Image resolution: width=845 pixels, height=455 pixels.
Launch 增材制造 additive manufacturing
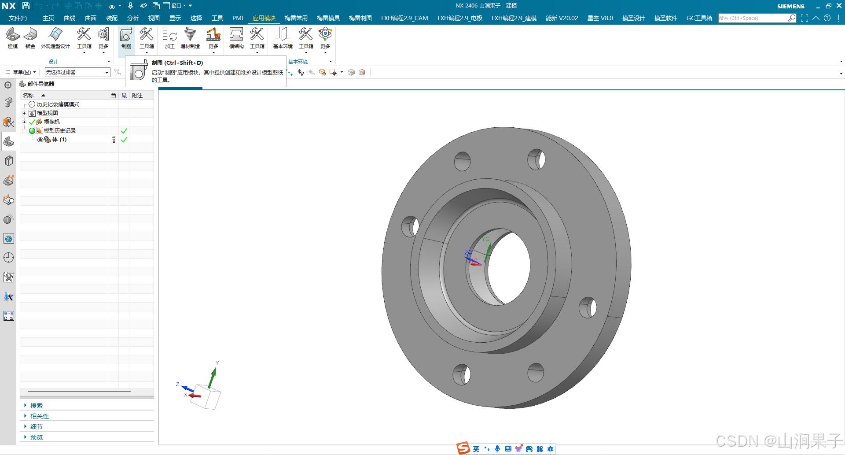point(190,38)
